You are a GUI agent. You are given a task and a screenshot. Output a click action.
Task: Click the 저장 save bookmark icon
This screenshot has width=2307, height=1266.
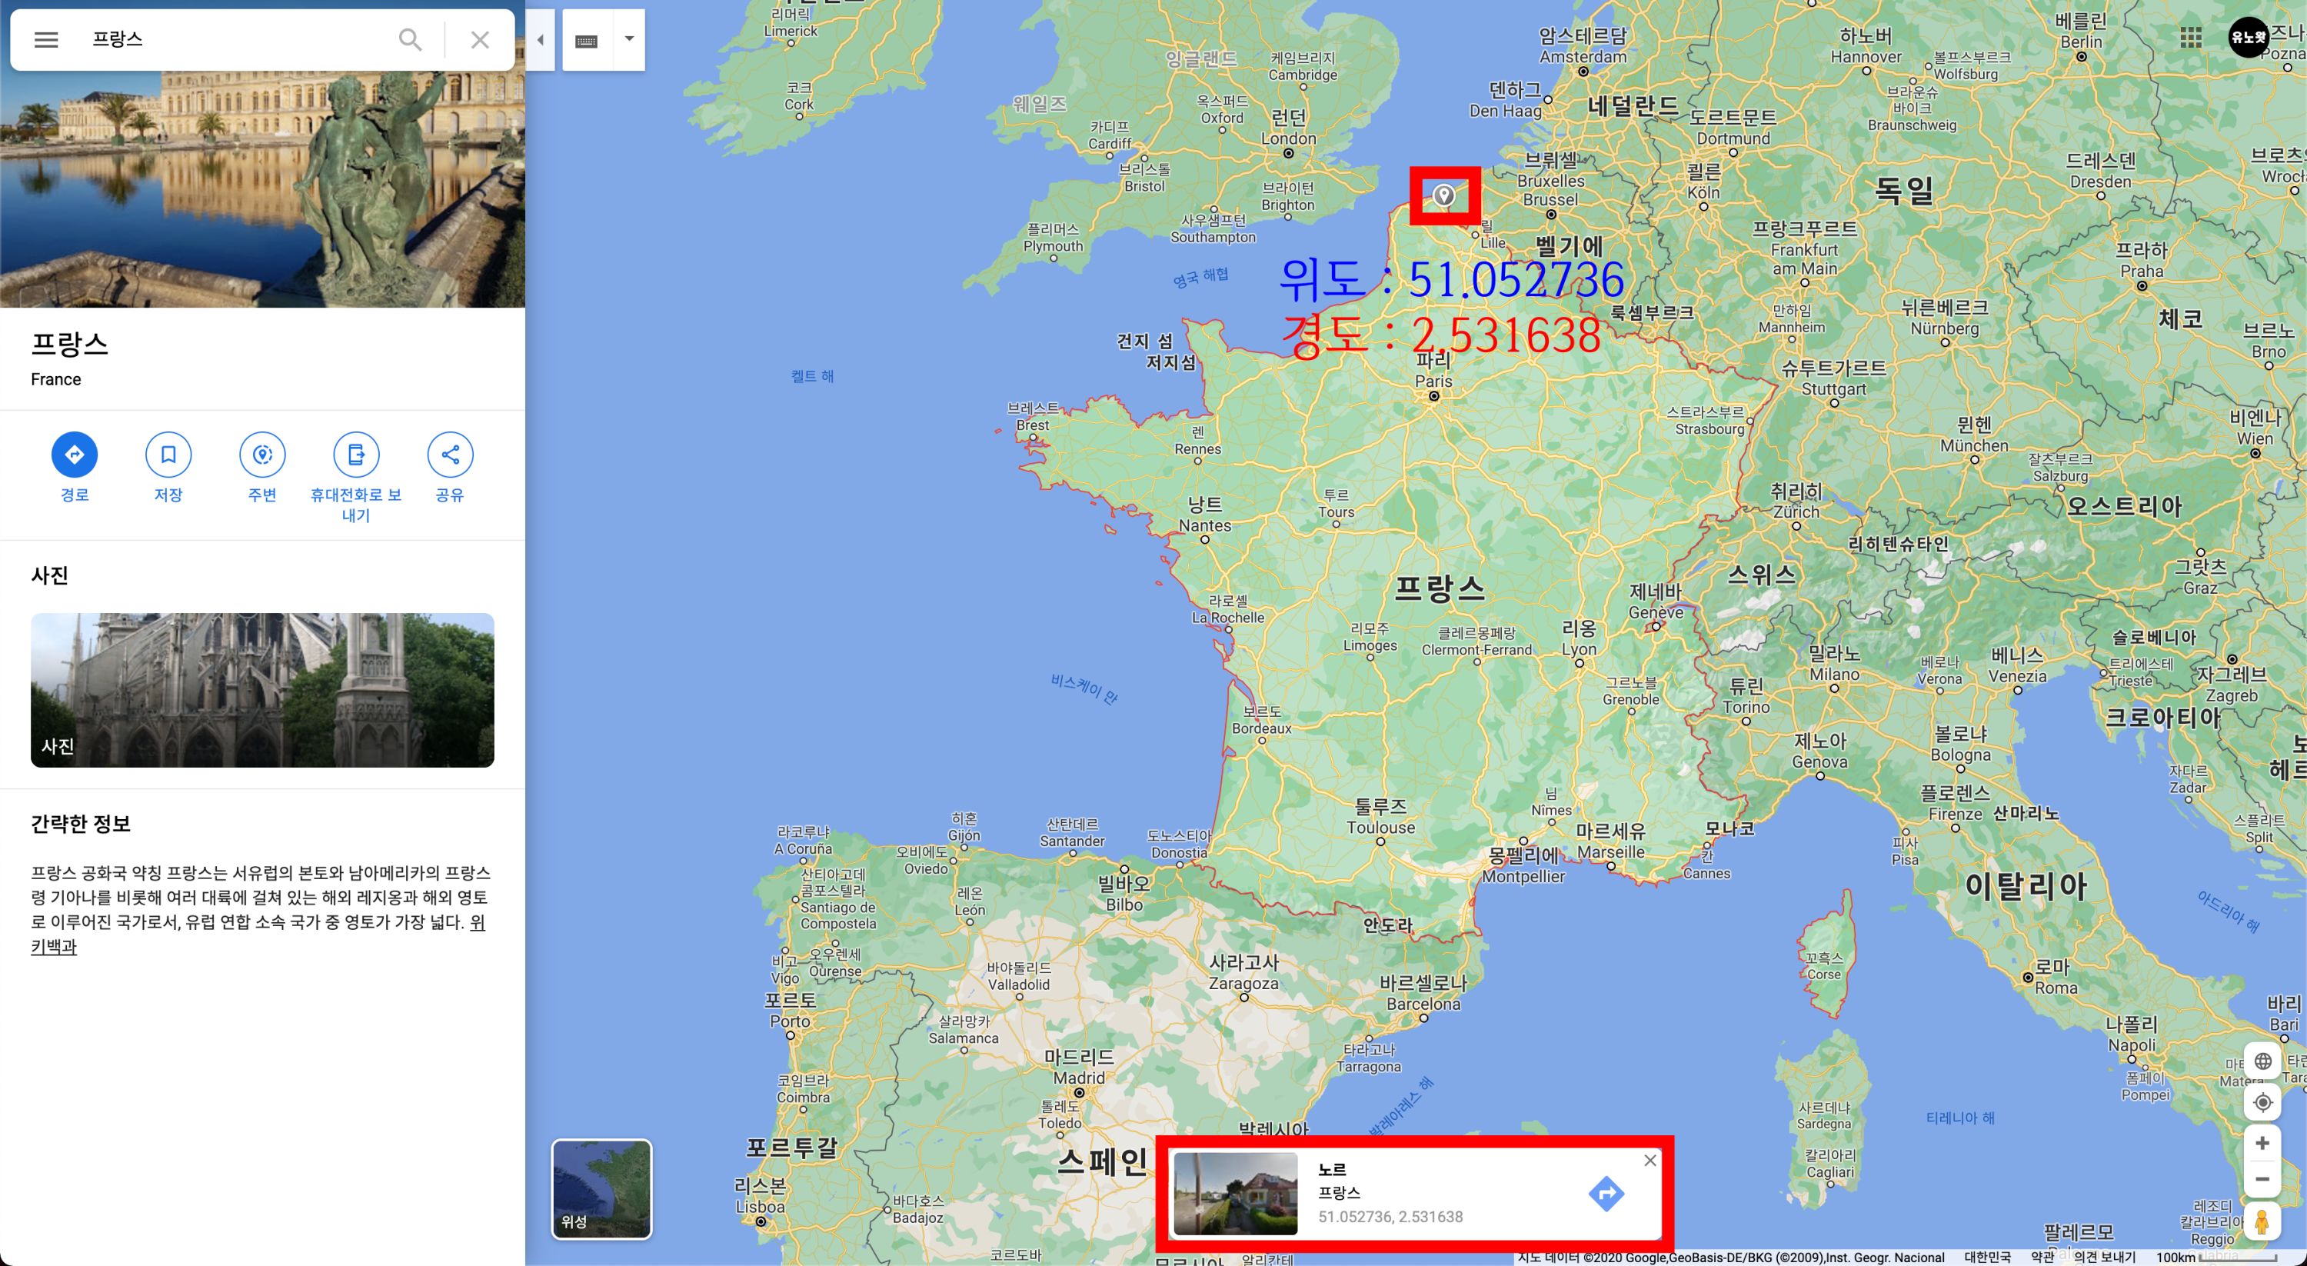168,455
